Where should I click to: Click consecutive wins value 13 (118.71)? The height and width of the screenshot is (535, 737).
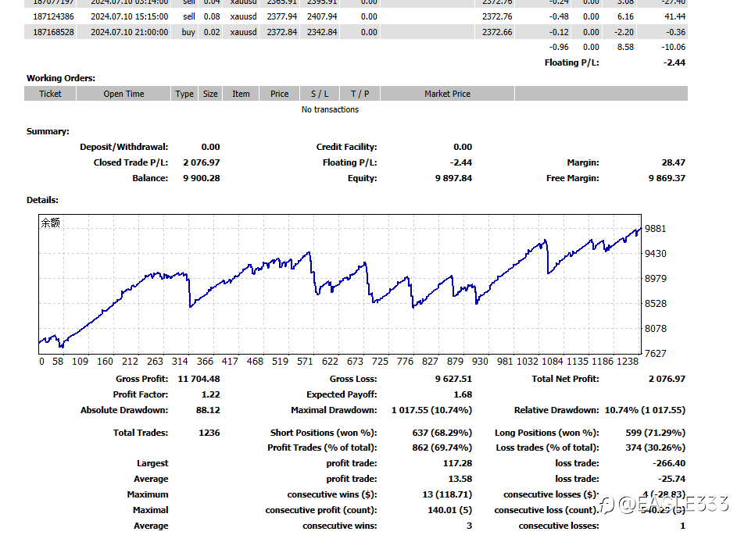click(447, 494)
